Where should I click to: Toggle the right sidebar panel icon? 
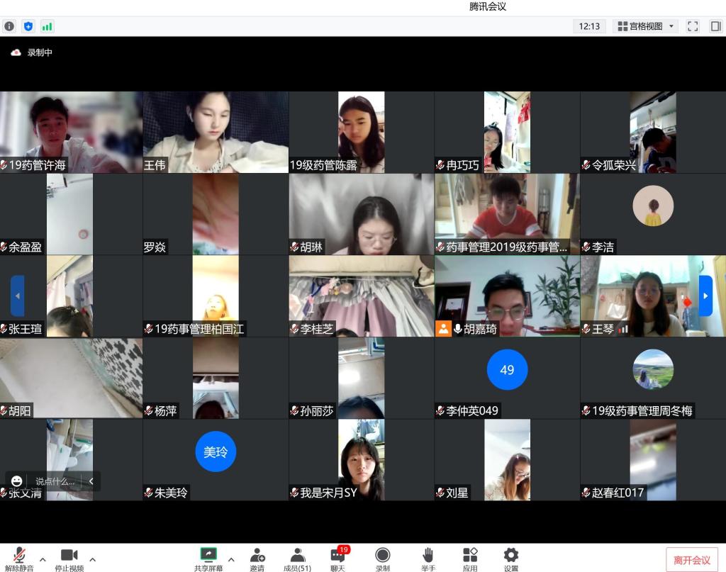(715, 26)
